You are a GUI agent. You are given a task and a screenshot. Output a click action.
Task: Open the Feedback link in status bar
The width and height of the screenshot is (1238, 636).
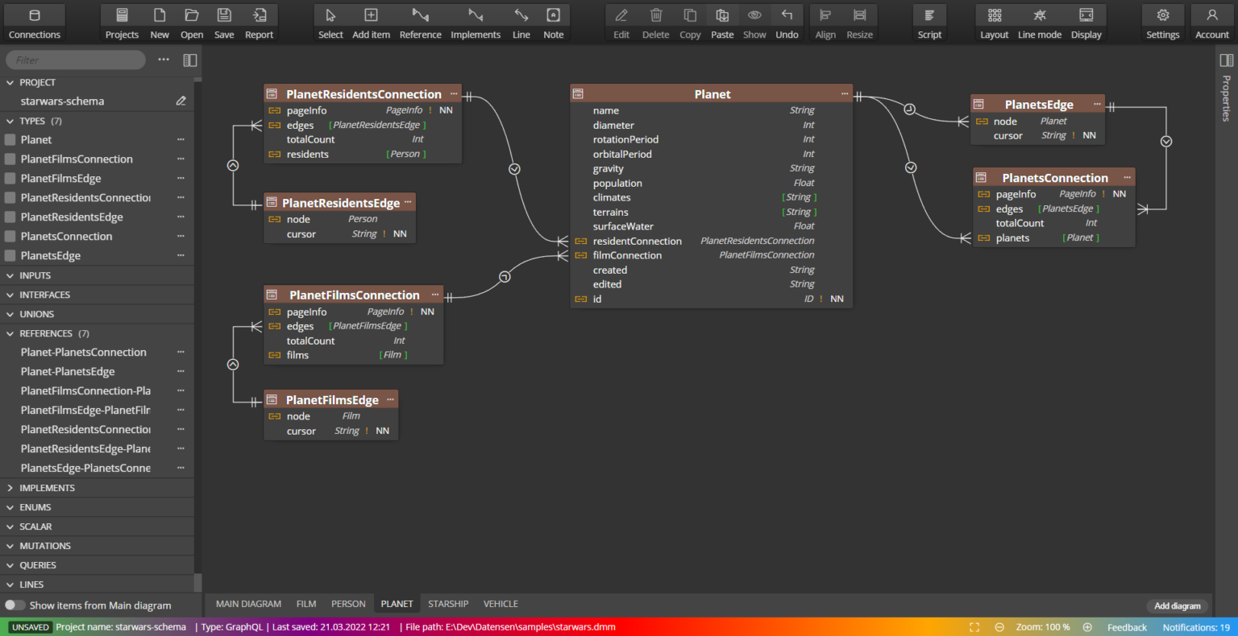point(1126,626)
